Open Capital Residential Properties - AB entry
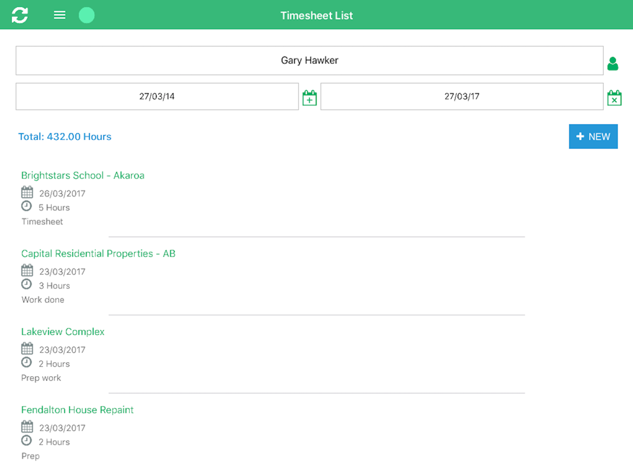Image resolution: width=633 pixels, height=475 pixels. (98, 253)
